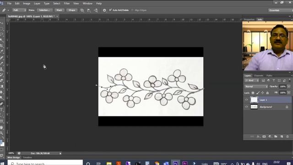Click the Windows search box

[45, 163]
